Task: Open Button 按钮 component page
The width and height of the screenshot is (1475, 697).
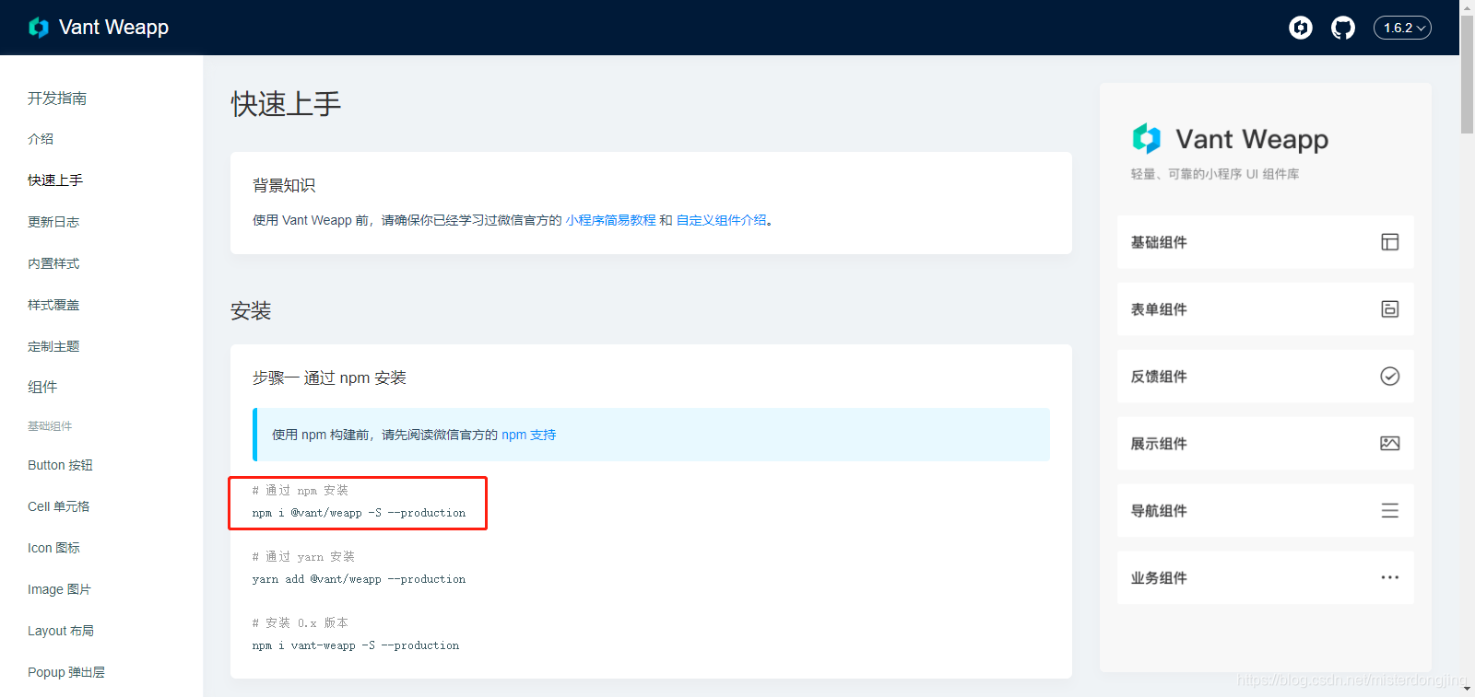Action: [x=60, y=465]
